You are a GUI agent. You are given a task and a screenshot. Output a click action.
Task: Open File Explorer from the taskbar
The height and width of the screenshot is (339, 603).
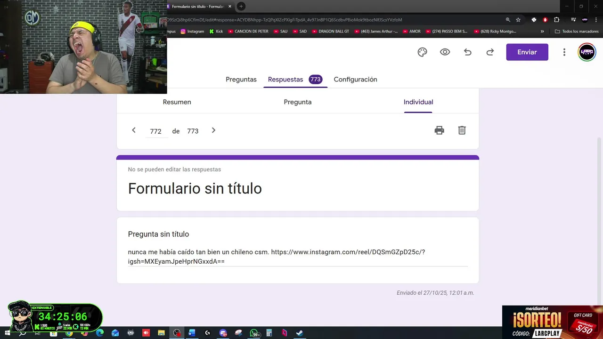161,333
